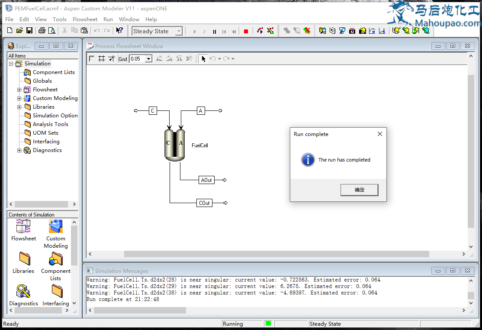This screenshot has height=330, width=482.
Task: Open the Tools menu
Action: point(59,19)
